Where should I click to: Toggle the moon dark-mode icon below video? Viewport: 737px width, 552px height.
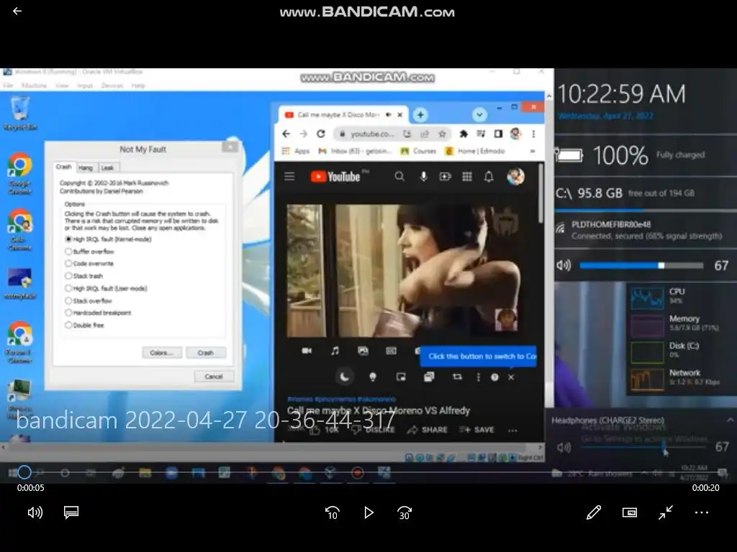click(x=345, y=377)
